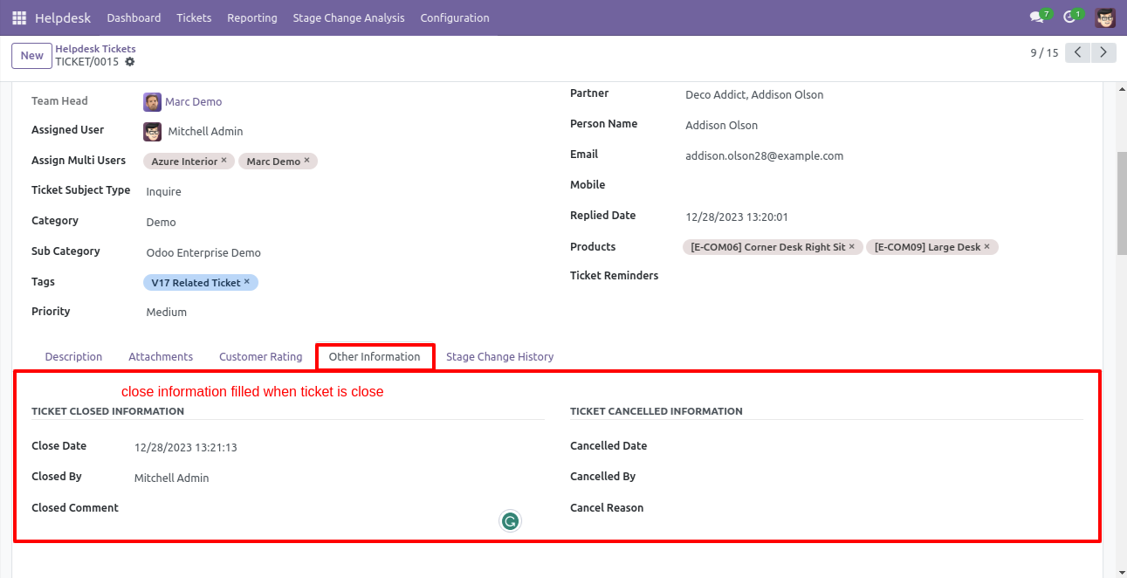The width and height of the screenshot is (1127, 578).
Task: Switch to the Description tab
Action: coord(73,357)
